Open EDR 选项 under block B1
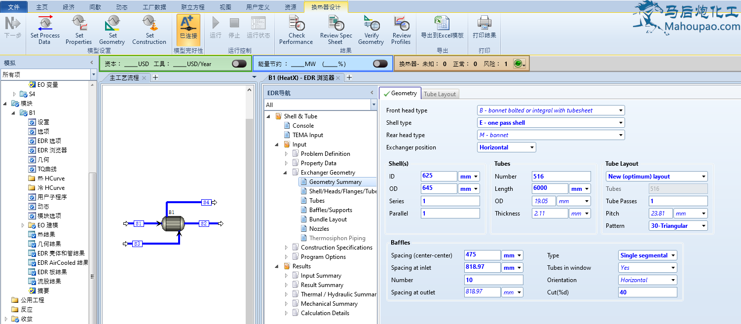Screen dimensions: 741x324 pos(49,141)
